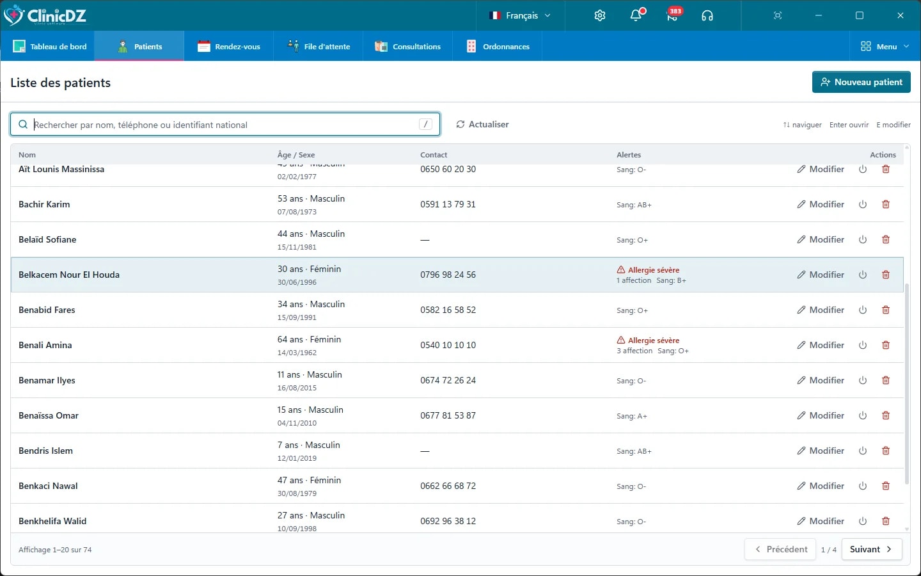The width and height of the screenshot is (921, 576).
Task: Open the File d'attente tab
Action: click(319, 46)
